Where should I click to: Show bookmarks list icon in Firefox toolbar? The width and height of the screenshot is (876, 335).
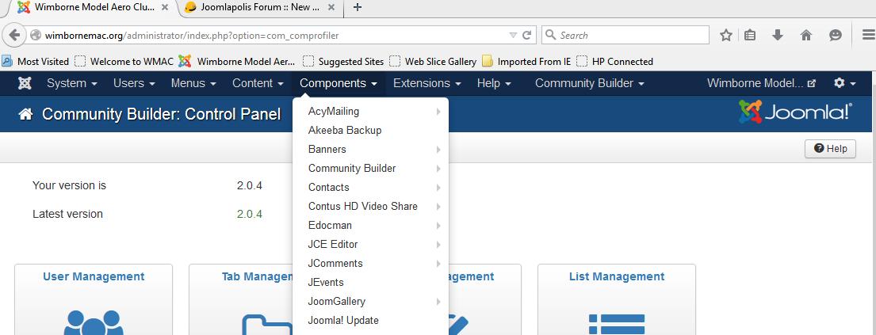(x=750, y=35)
